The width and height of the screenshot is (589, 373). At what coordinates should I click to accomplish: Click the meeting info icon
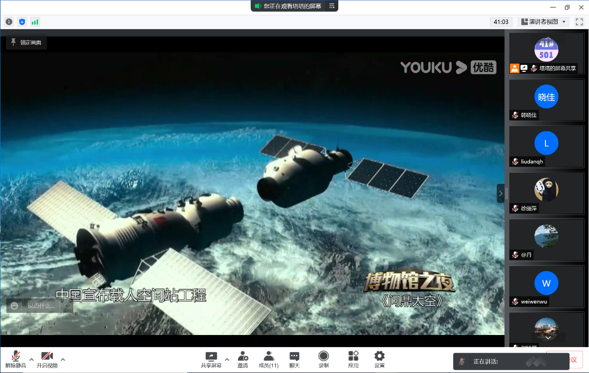coord(9,22)
